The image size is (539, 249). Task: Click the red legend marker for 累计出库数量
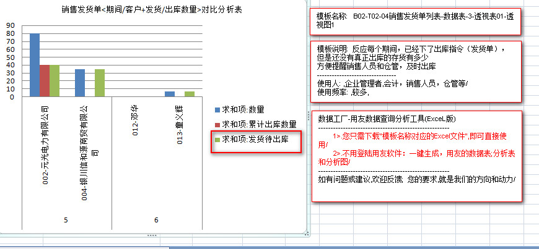click(217, 124)
